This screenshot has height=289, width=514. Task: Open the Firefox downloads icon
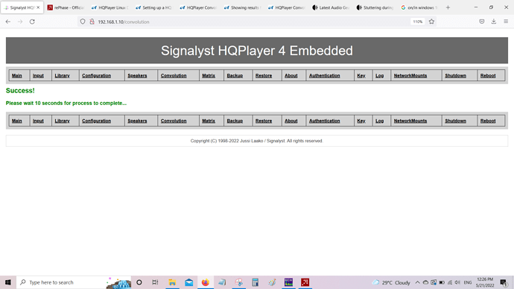tap(494, 22)
